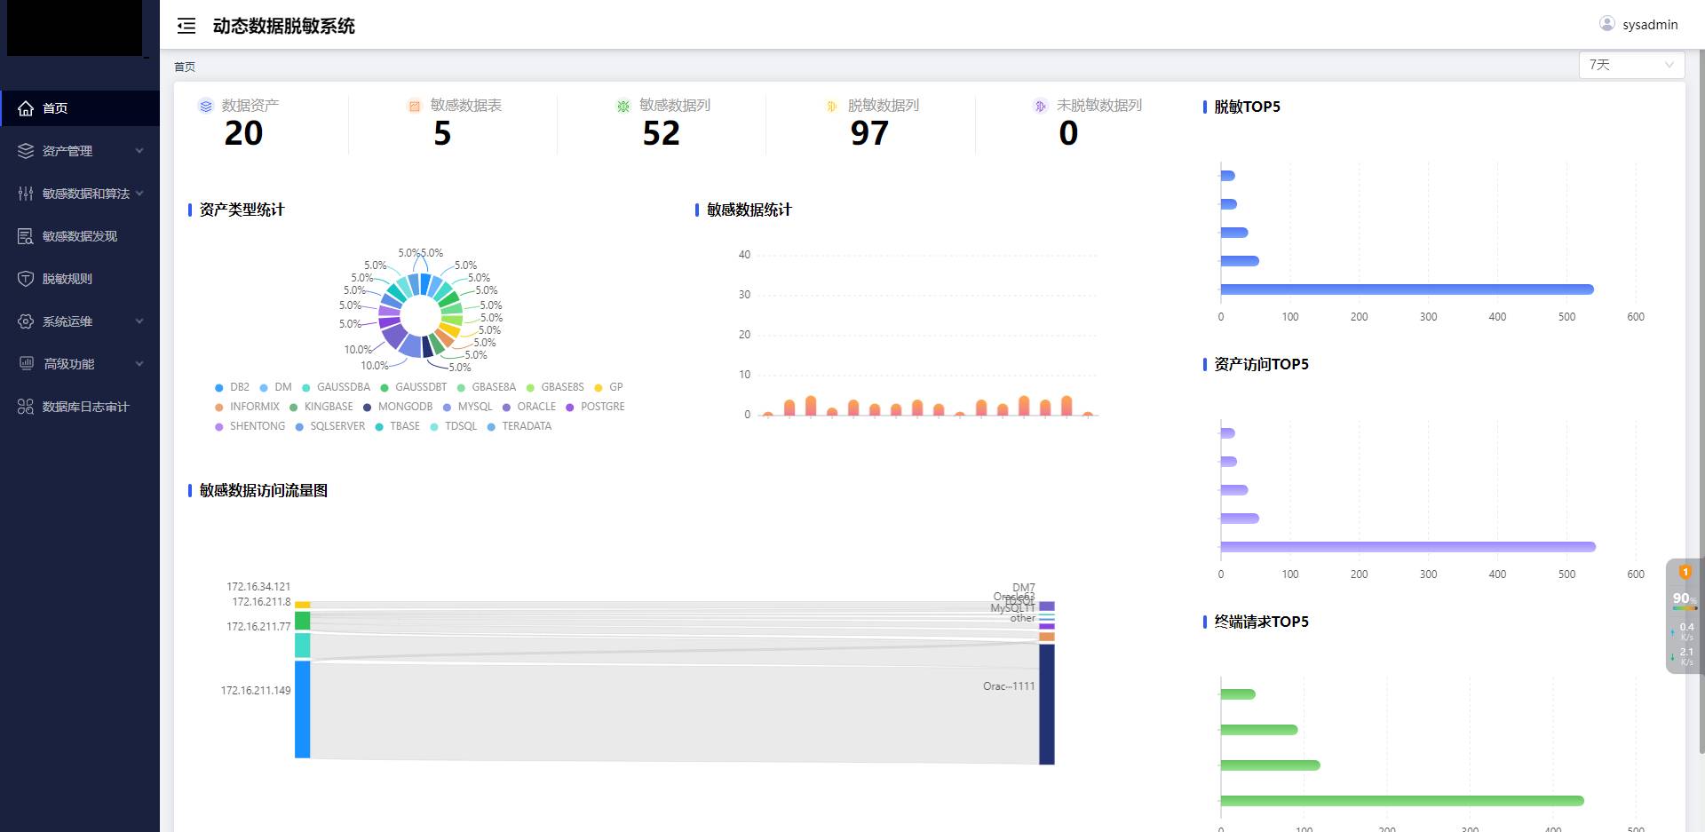The height and width of the screenshot is (832, 1705).
Task: Click the 数据资产 count 20
Action: pyautogui.click(x=243, y=133)
